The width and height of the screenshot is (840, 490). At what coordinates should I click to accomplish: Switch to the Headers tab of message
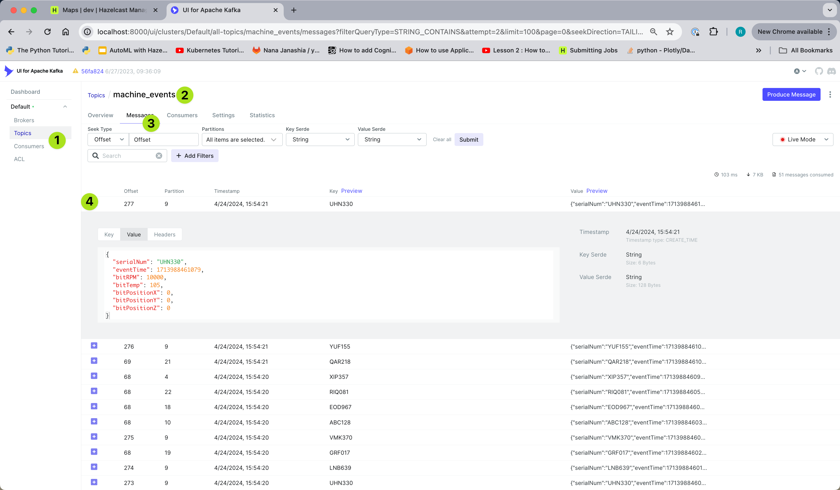tap(164, 234)
